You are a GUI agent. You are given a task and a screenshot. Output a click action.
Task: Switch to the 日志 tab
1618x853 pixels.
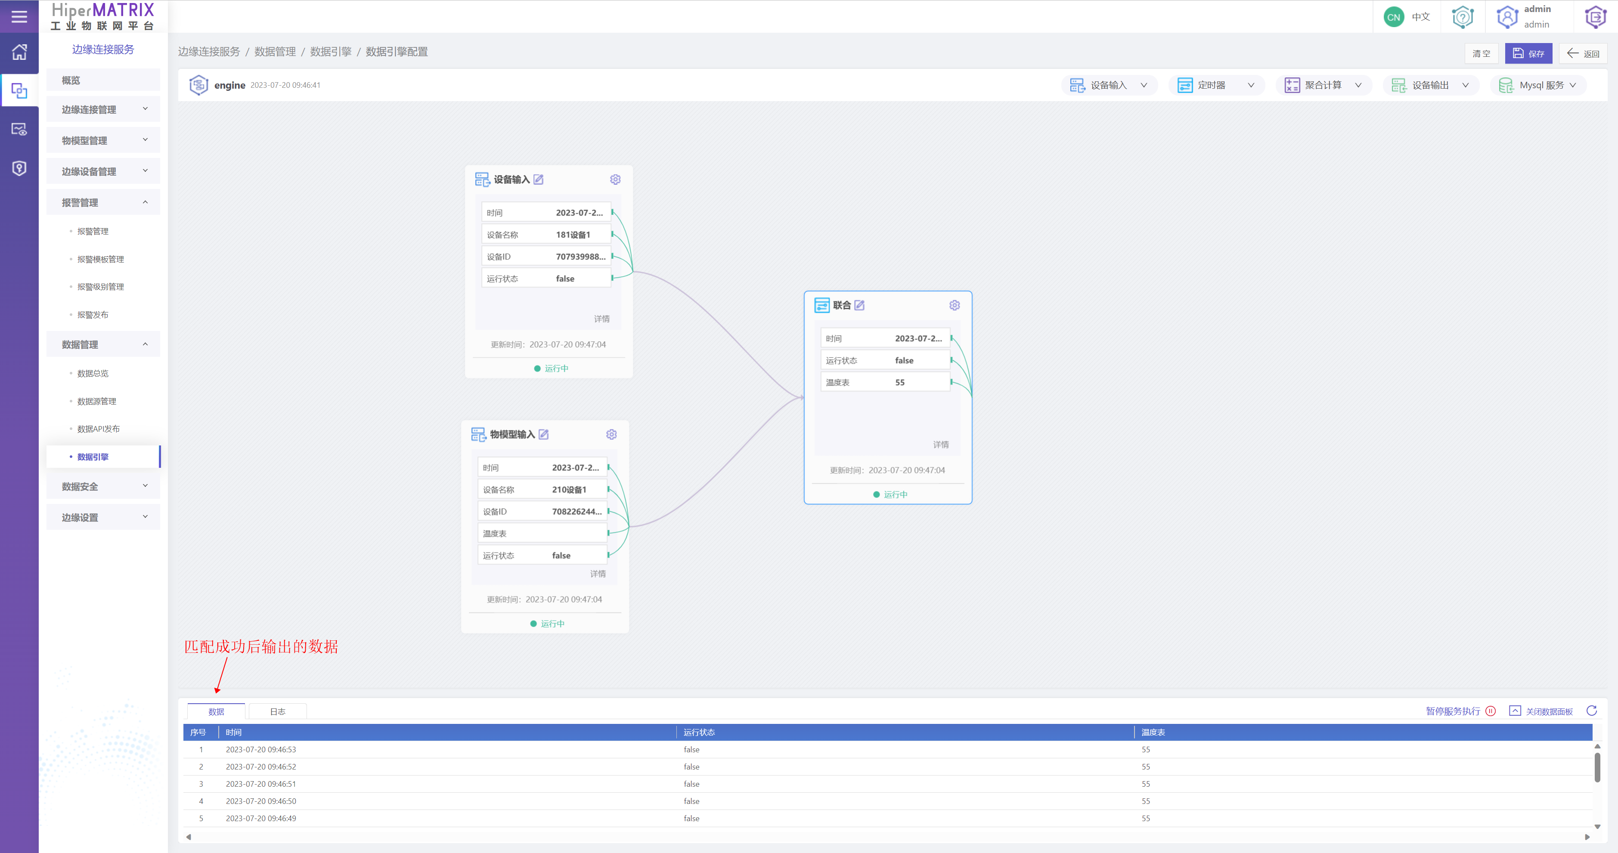[x=278, y=711]
